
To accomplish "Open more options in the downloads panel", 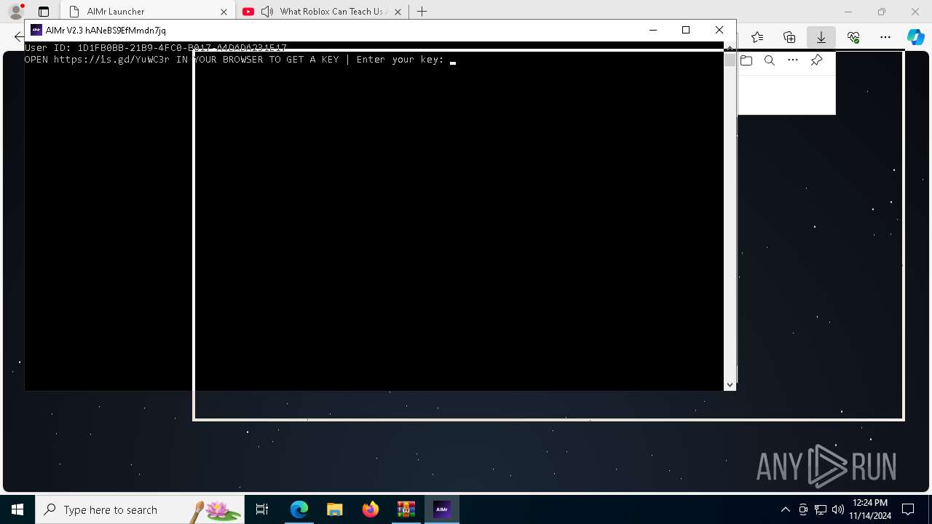I will coord(793,60).
